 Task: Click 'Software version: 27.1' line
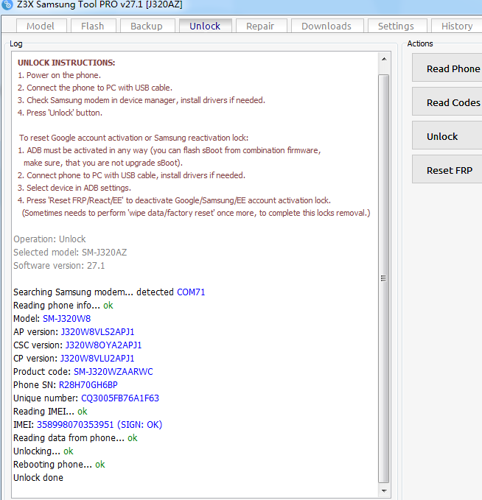point(59,266)
